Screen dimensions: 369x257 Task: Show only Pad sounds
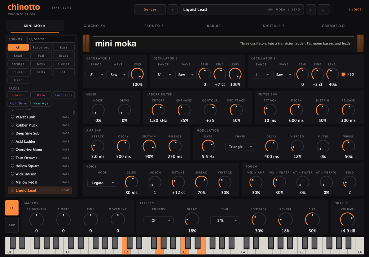41,56
